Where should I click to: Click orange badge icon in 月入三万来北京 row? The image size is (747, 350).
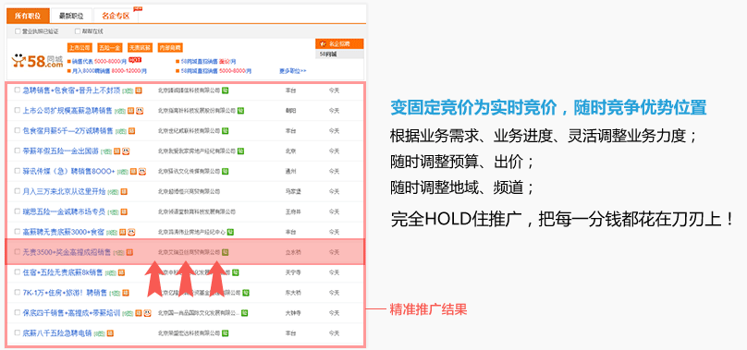(124, 191)
